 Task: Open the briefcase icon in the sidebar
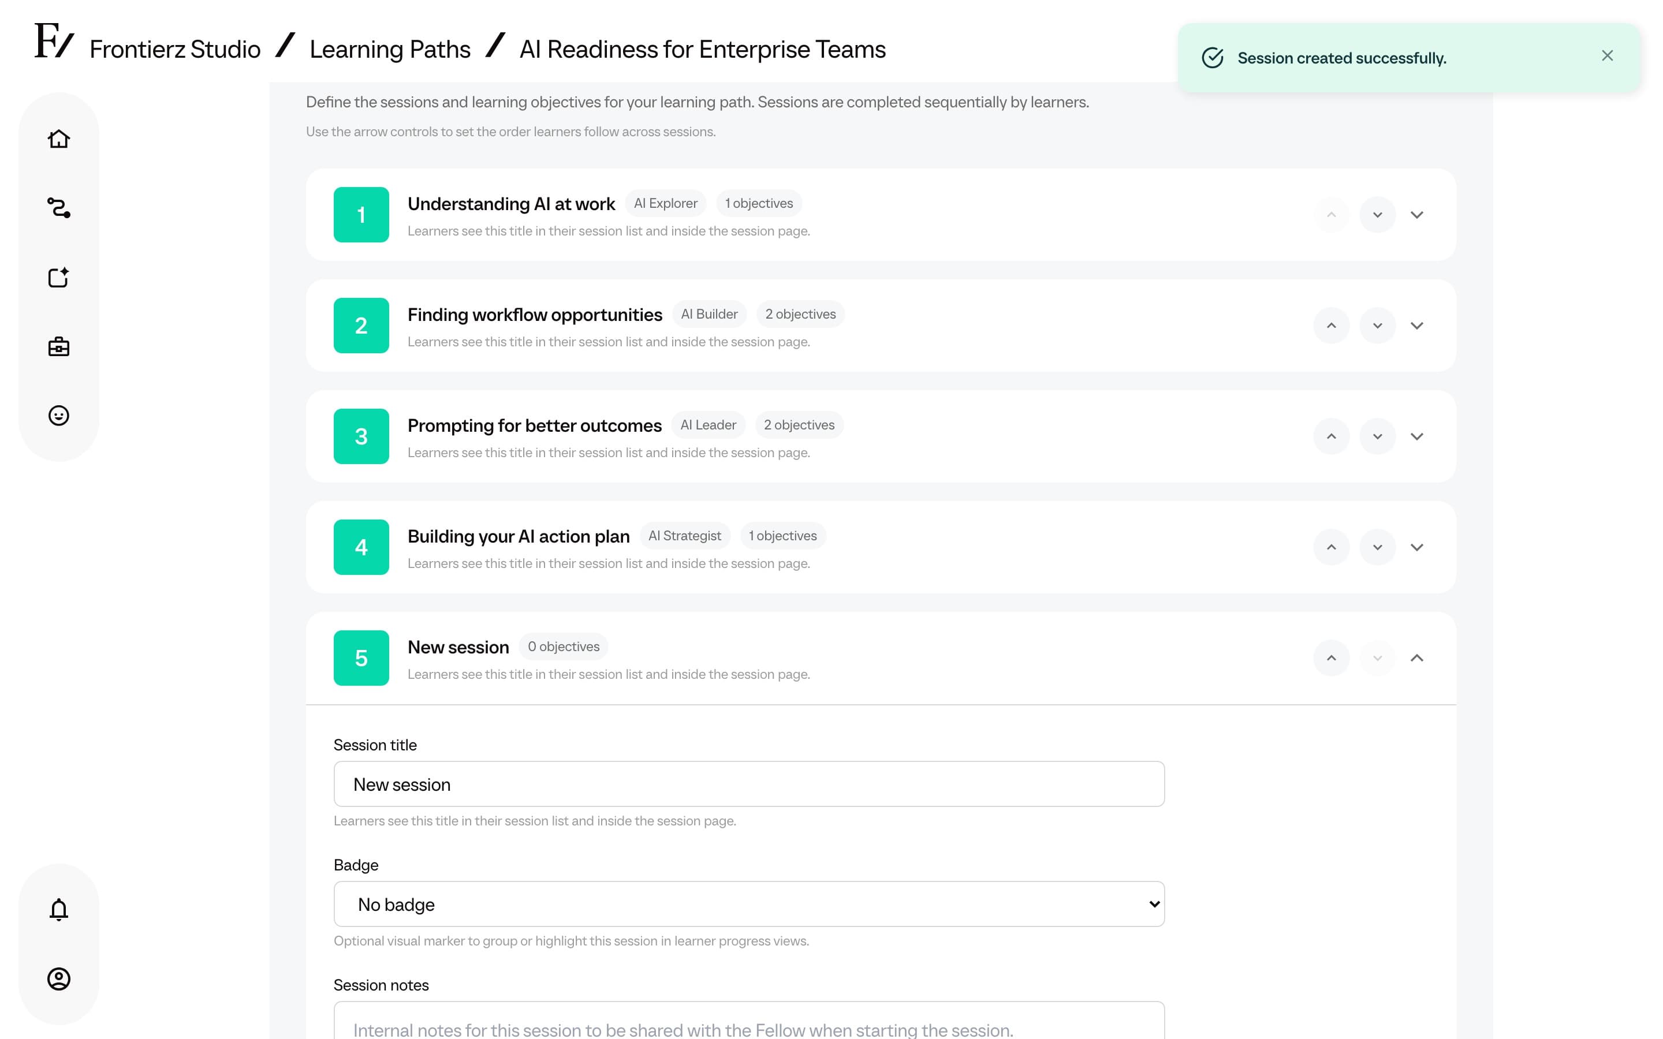(58, 346)
